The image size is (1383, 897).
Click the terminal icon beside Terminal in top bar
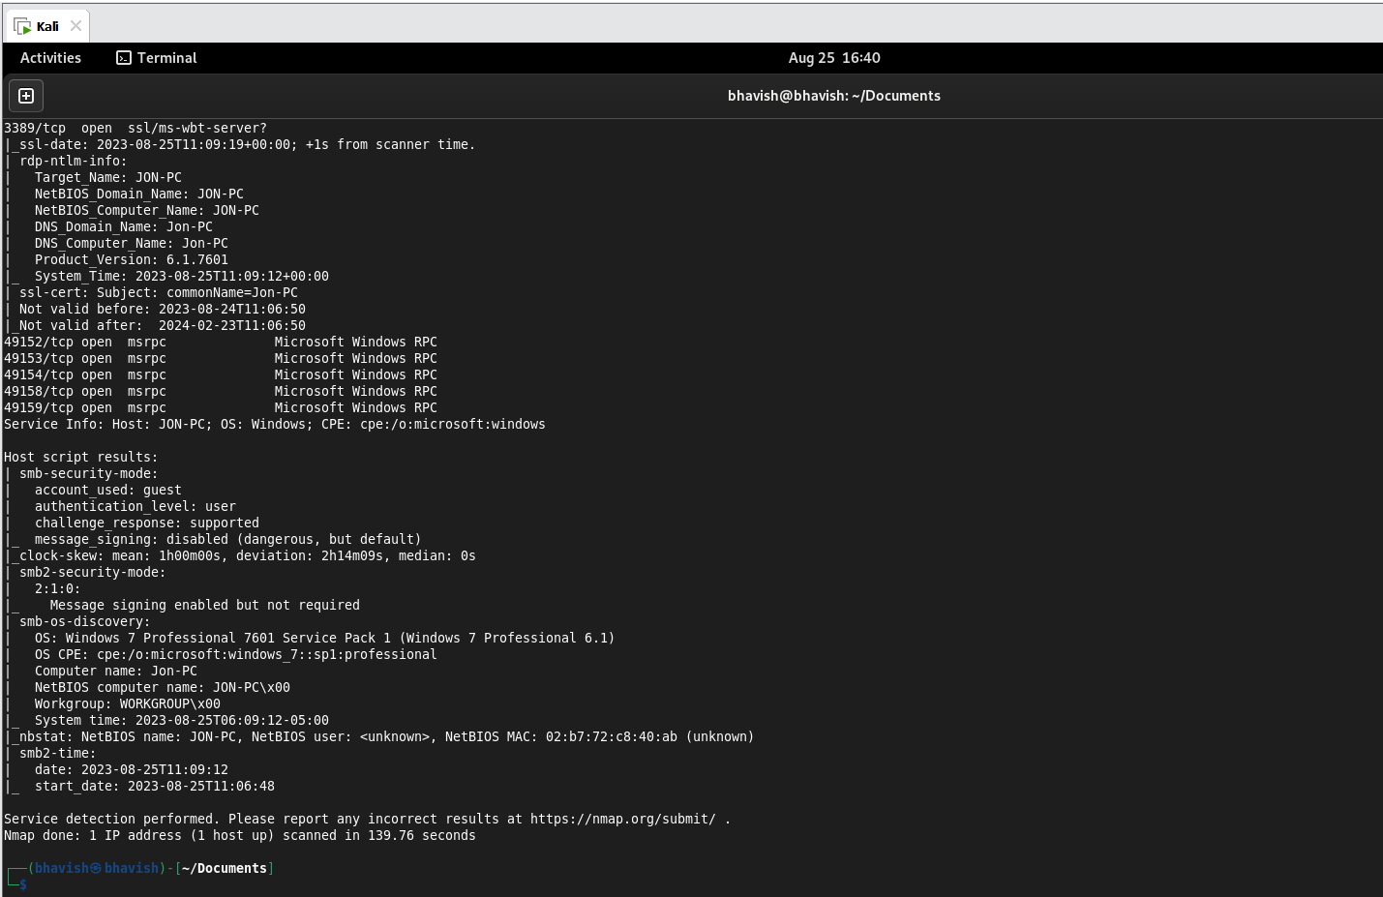pyautogui.click(x=123, y=58)
